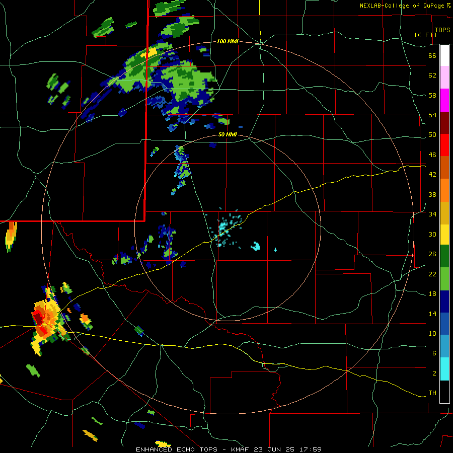The image size is (453, 453).
Task: Click the 10 value on the legend
Action: click(x=432, y=334)
